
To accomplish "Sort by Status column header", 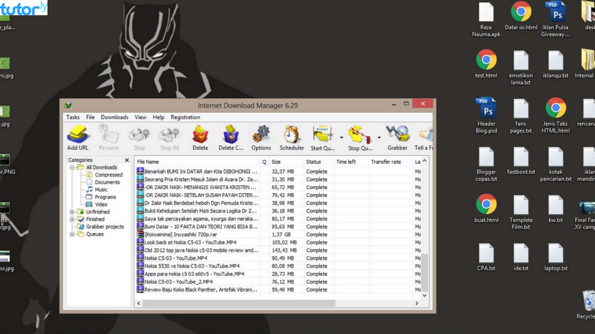I will pos(319,162).
